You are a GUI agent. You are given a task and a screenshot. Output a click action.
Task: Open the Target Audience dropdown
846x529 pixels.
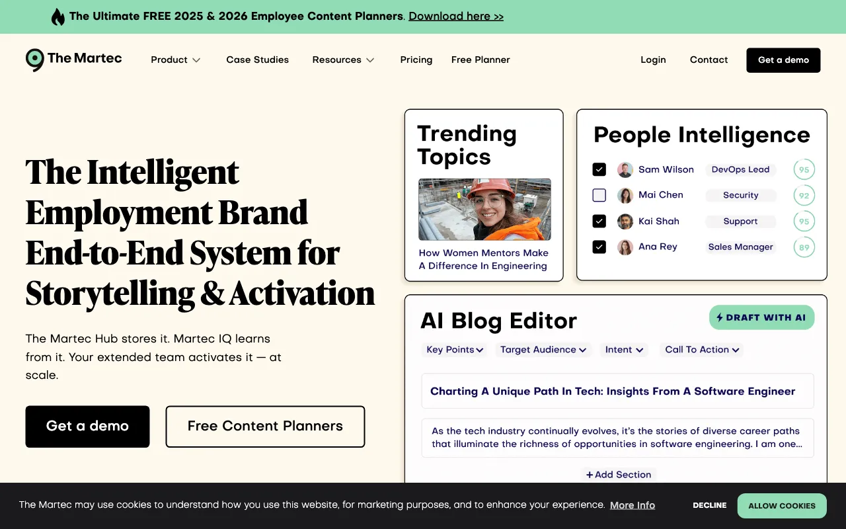pos(543,350)
